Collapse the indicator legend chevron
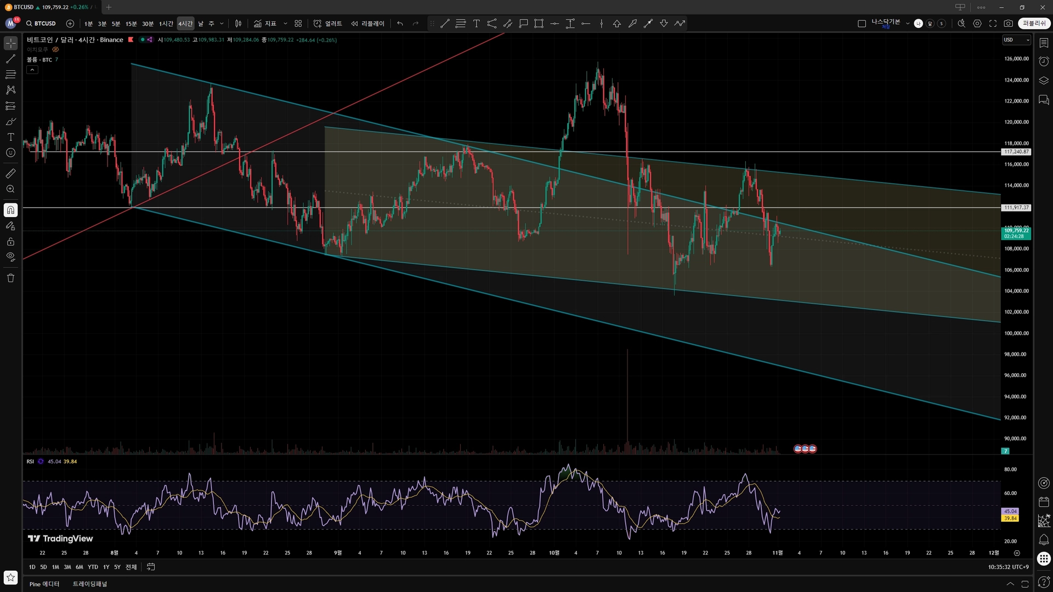Viewport: 1053px width, 592px height. tap(32, 70)
